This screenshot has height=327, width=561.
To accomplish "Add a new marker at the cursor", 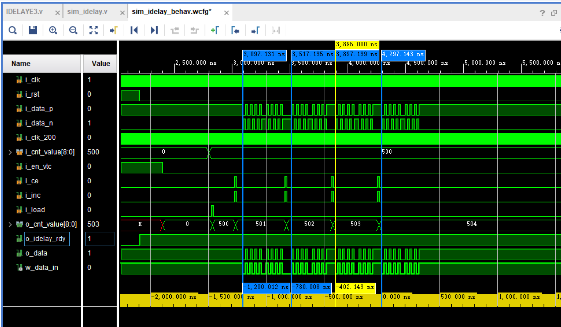I will coord(215,30).
